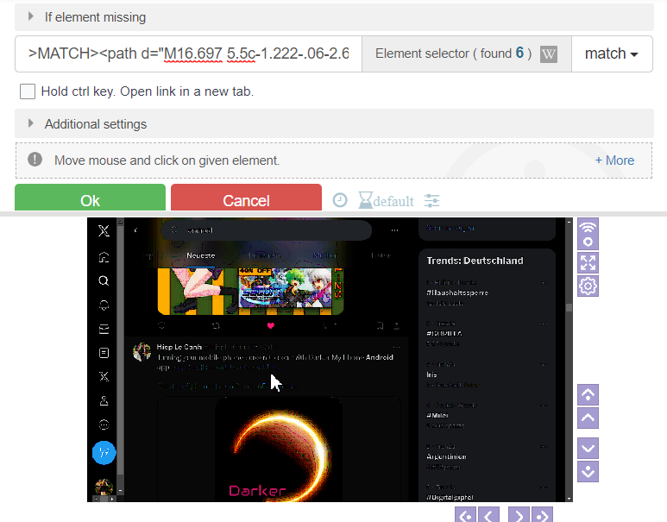Click the fullscreen expand arrows button
Image resolution: width=667 pixels, height=522 pixels.
point(588,262)
